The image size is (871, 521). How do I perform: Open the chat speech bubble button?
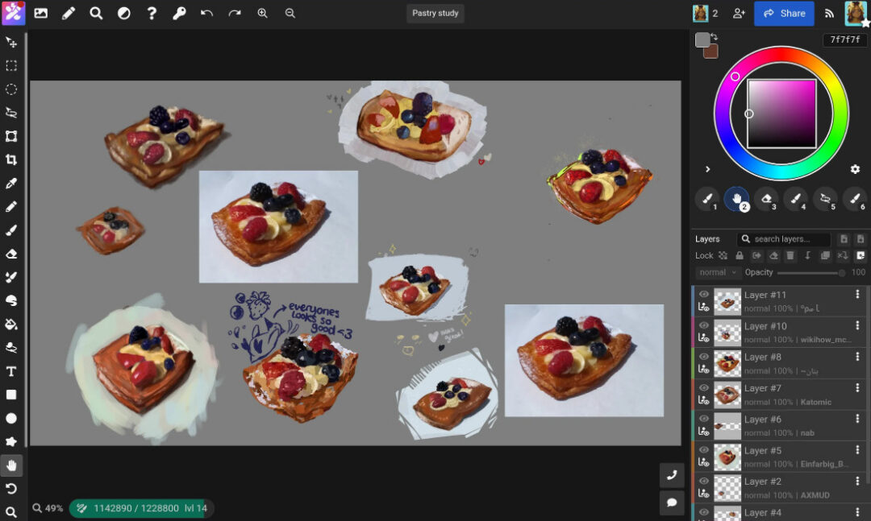coord(672,502)
